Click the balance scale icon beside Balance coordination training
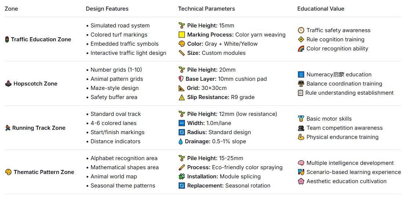Image resolution: width=405 pixels, height=197 pixels. pos(301,84)
